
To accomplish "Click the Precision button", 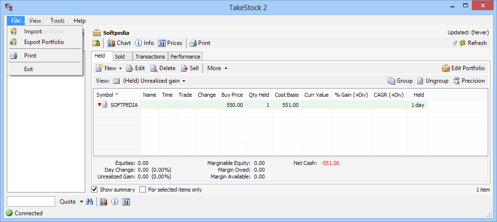I will click(x=469, y=81).
